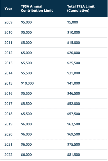
Task: Select the 2019 year cell
Action: point(8,124)
